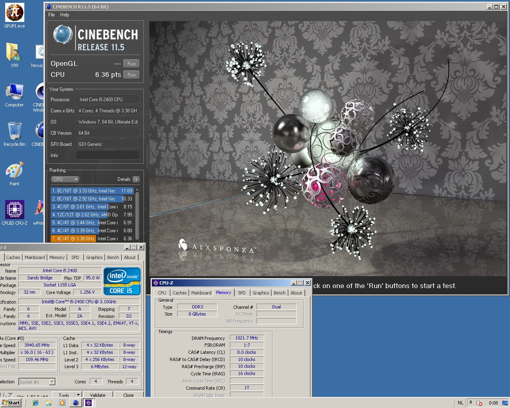Select the Paint desktop shortcut
Viewport: 510px width, 408px height.
[14, 173]
